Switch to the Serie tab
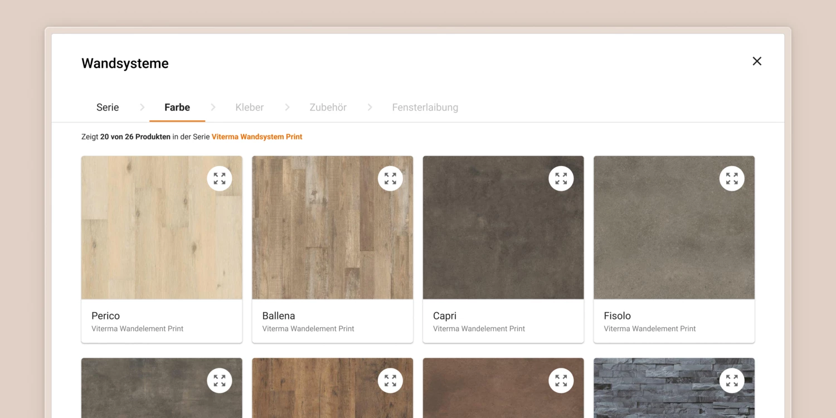The image size is (836, 418). point(108,108)
